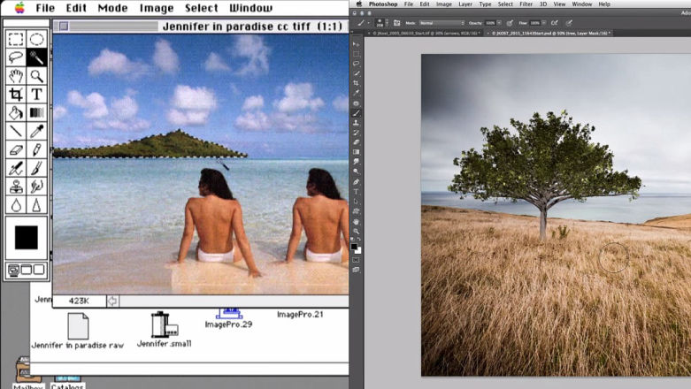691x389 pixels.
Task: Switch to the leftmost window mode icon in old toolbox
Action: [13, 270]
